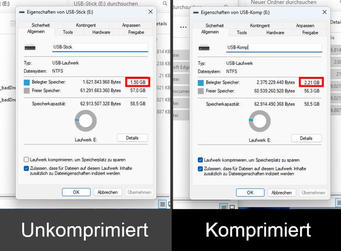
Task: Click blue Belegter Speicher swatch in USB-Komp dialog
Action: tap(200, 83)
